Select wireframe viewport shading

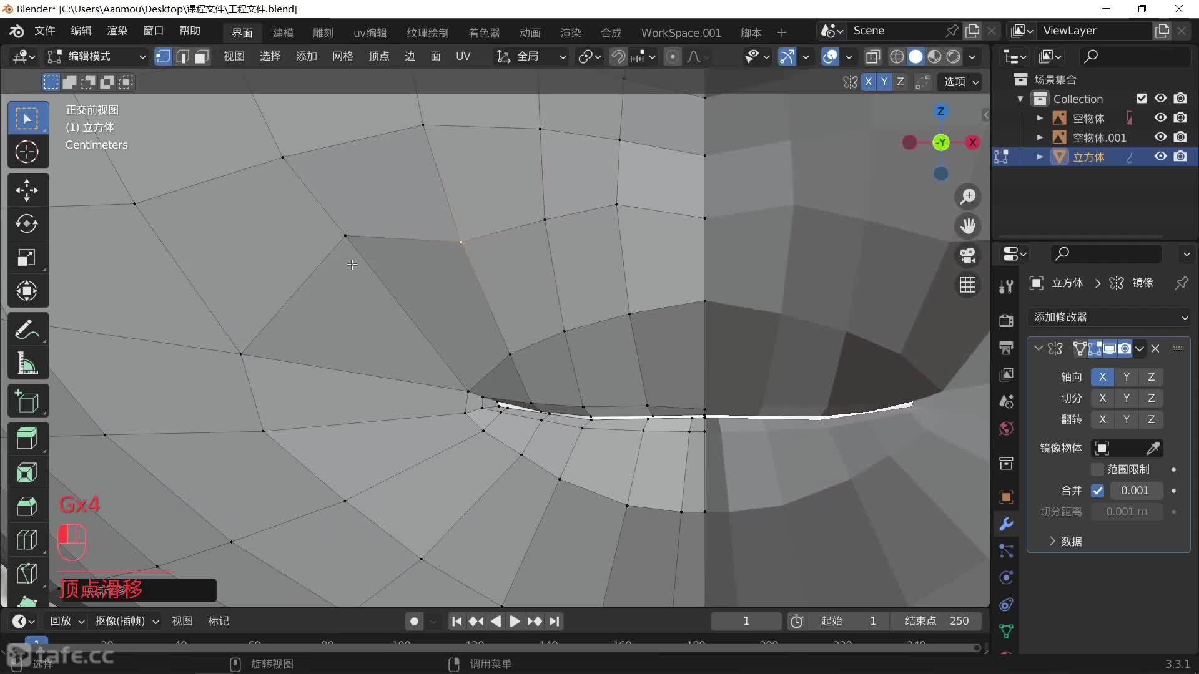[897, 57]
